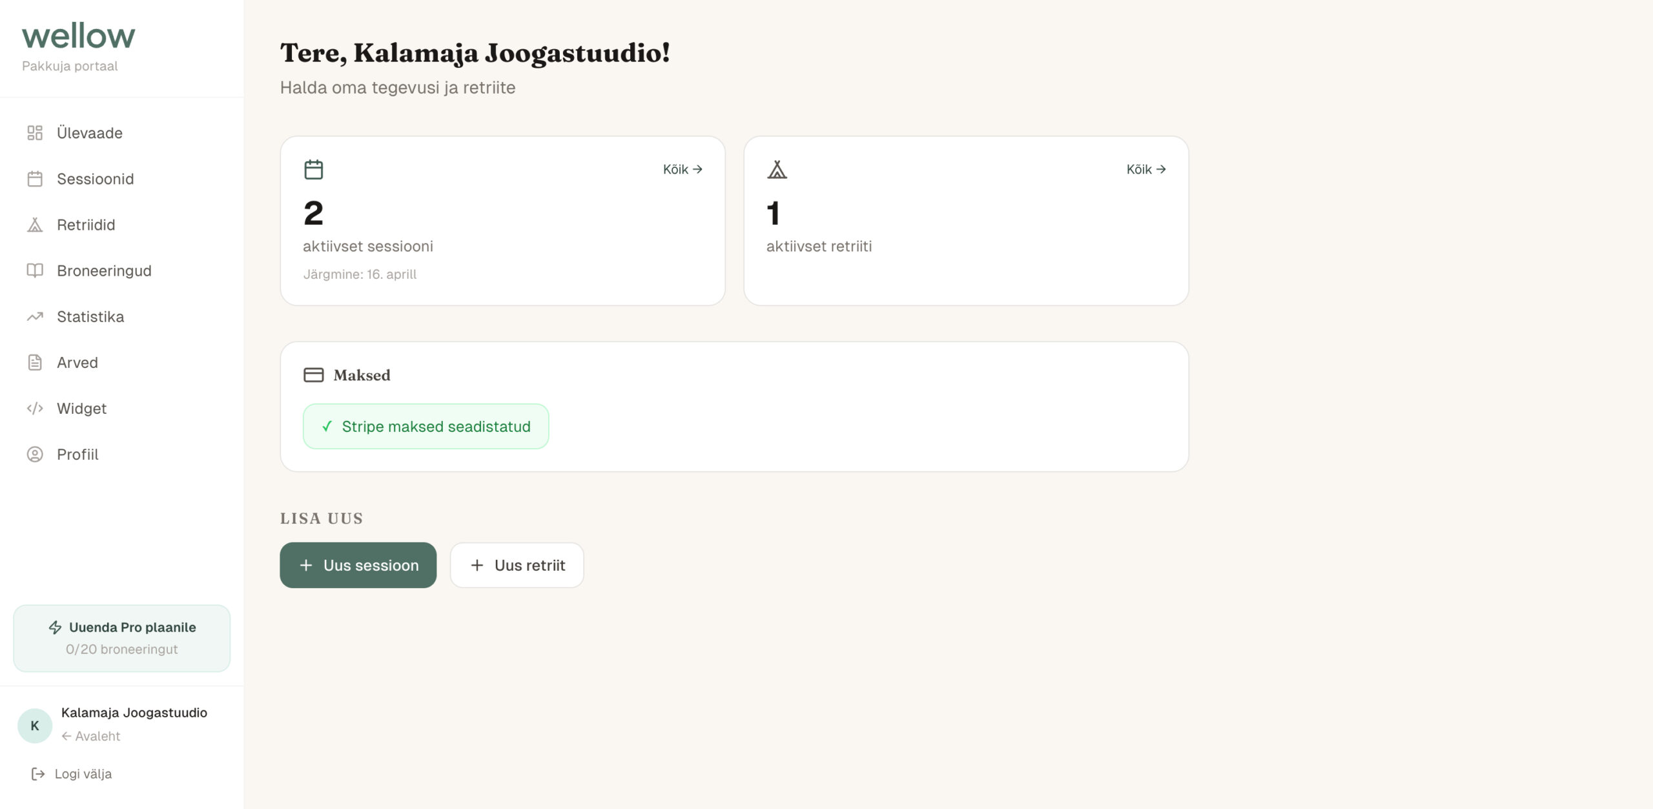Click the Arved document icon
The width and height of the screenshot is (1653, 809).
pos(35,363)
